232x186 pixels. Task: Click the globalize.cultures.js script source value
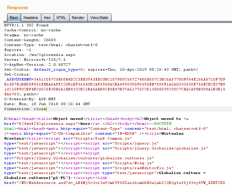pyautogui.click(x=84, y=158)
